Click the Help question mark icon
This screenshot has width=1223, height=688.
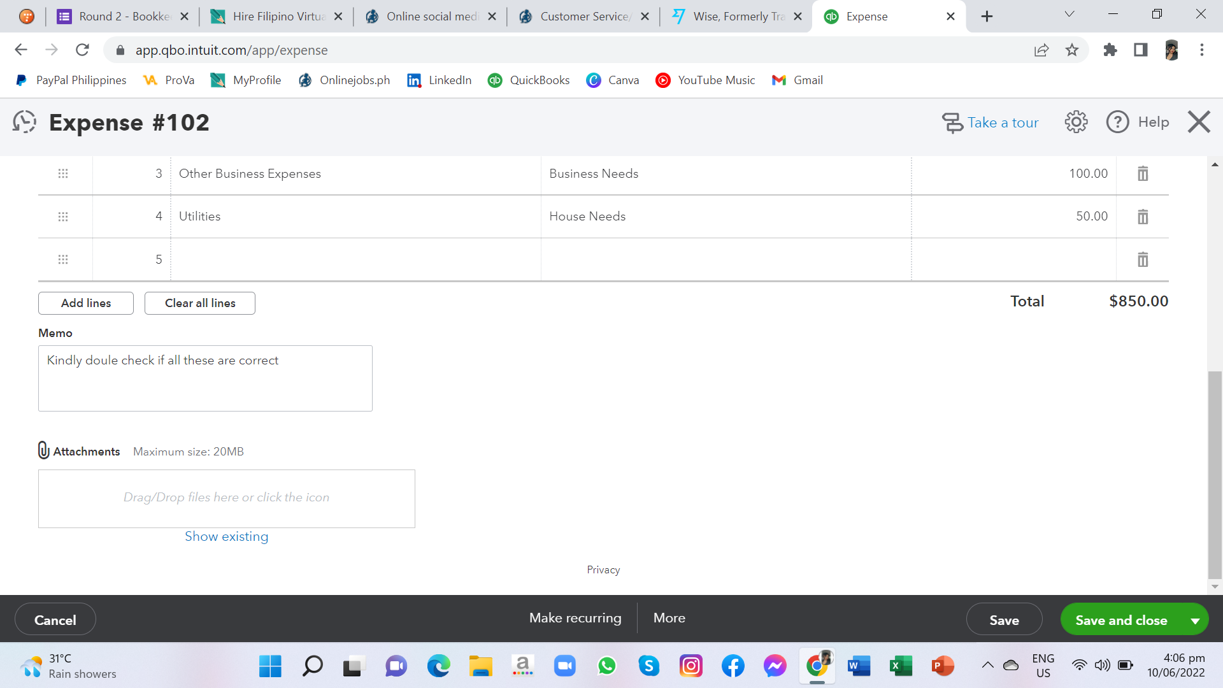(x=1117, y=122)
